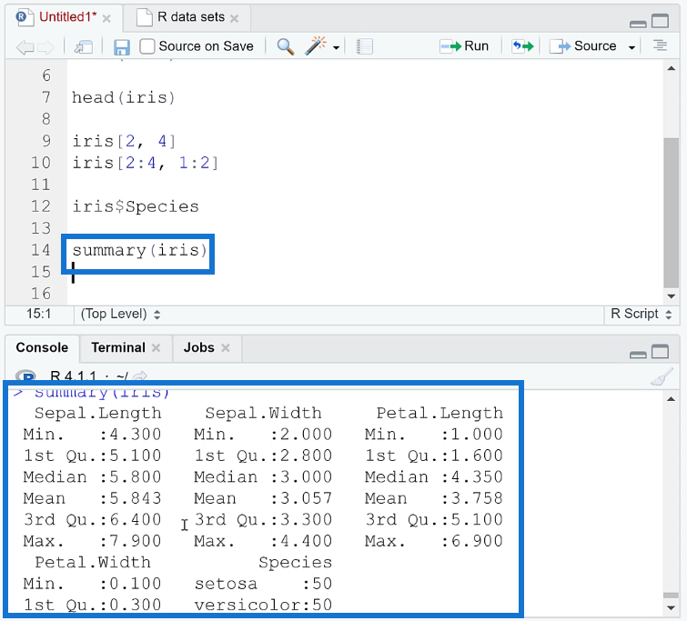
Task: Enable the Source on Save checkbox
Action: tap(147, 46)
